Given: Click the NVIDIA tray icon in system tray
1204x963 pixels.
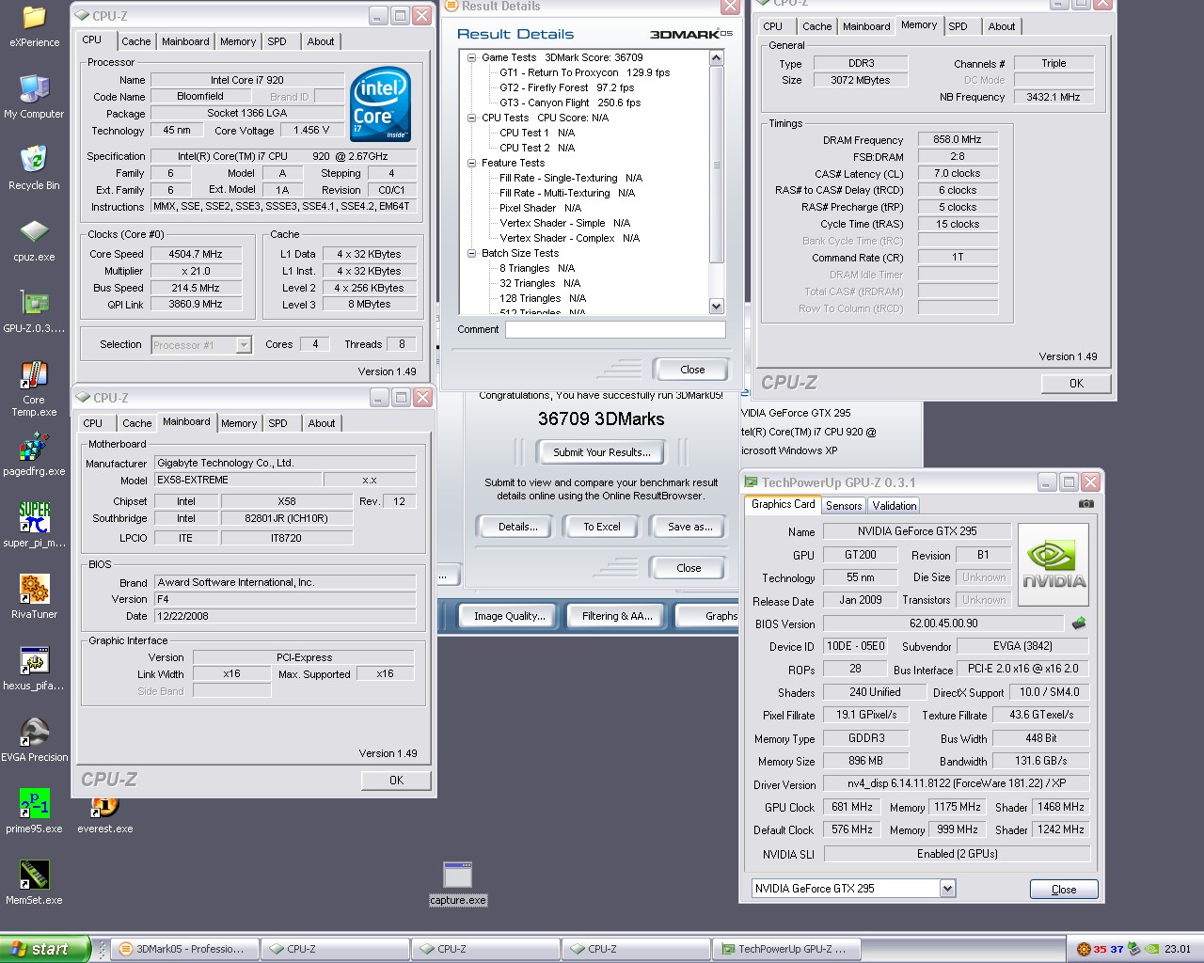Looking at the screenshot, I should [1152, 949].
